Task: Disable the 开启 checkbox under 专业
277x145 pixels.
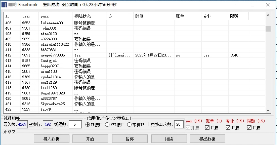Action: 228,128
